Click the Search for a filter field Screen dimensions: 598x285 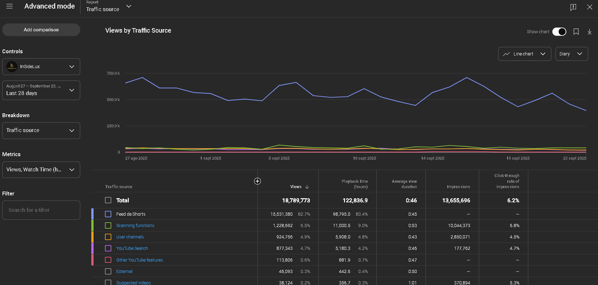[41, 210]
